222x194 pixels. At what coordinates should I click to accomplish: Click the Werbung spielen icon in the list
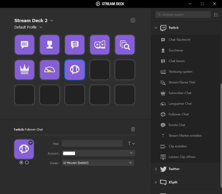(163, 72)
